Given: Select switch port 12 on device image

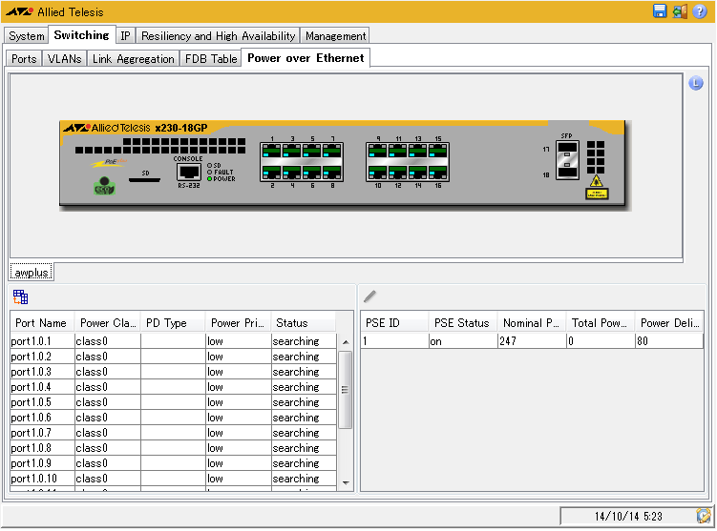Looking at the screenshot, I should pos(398,173).
